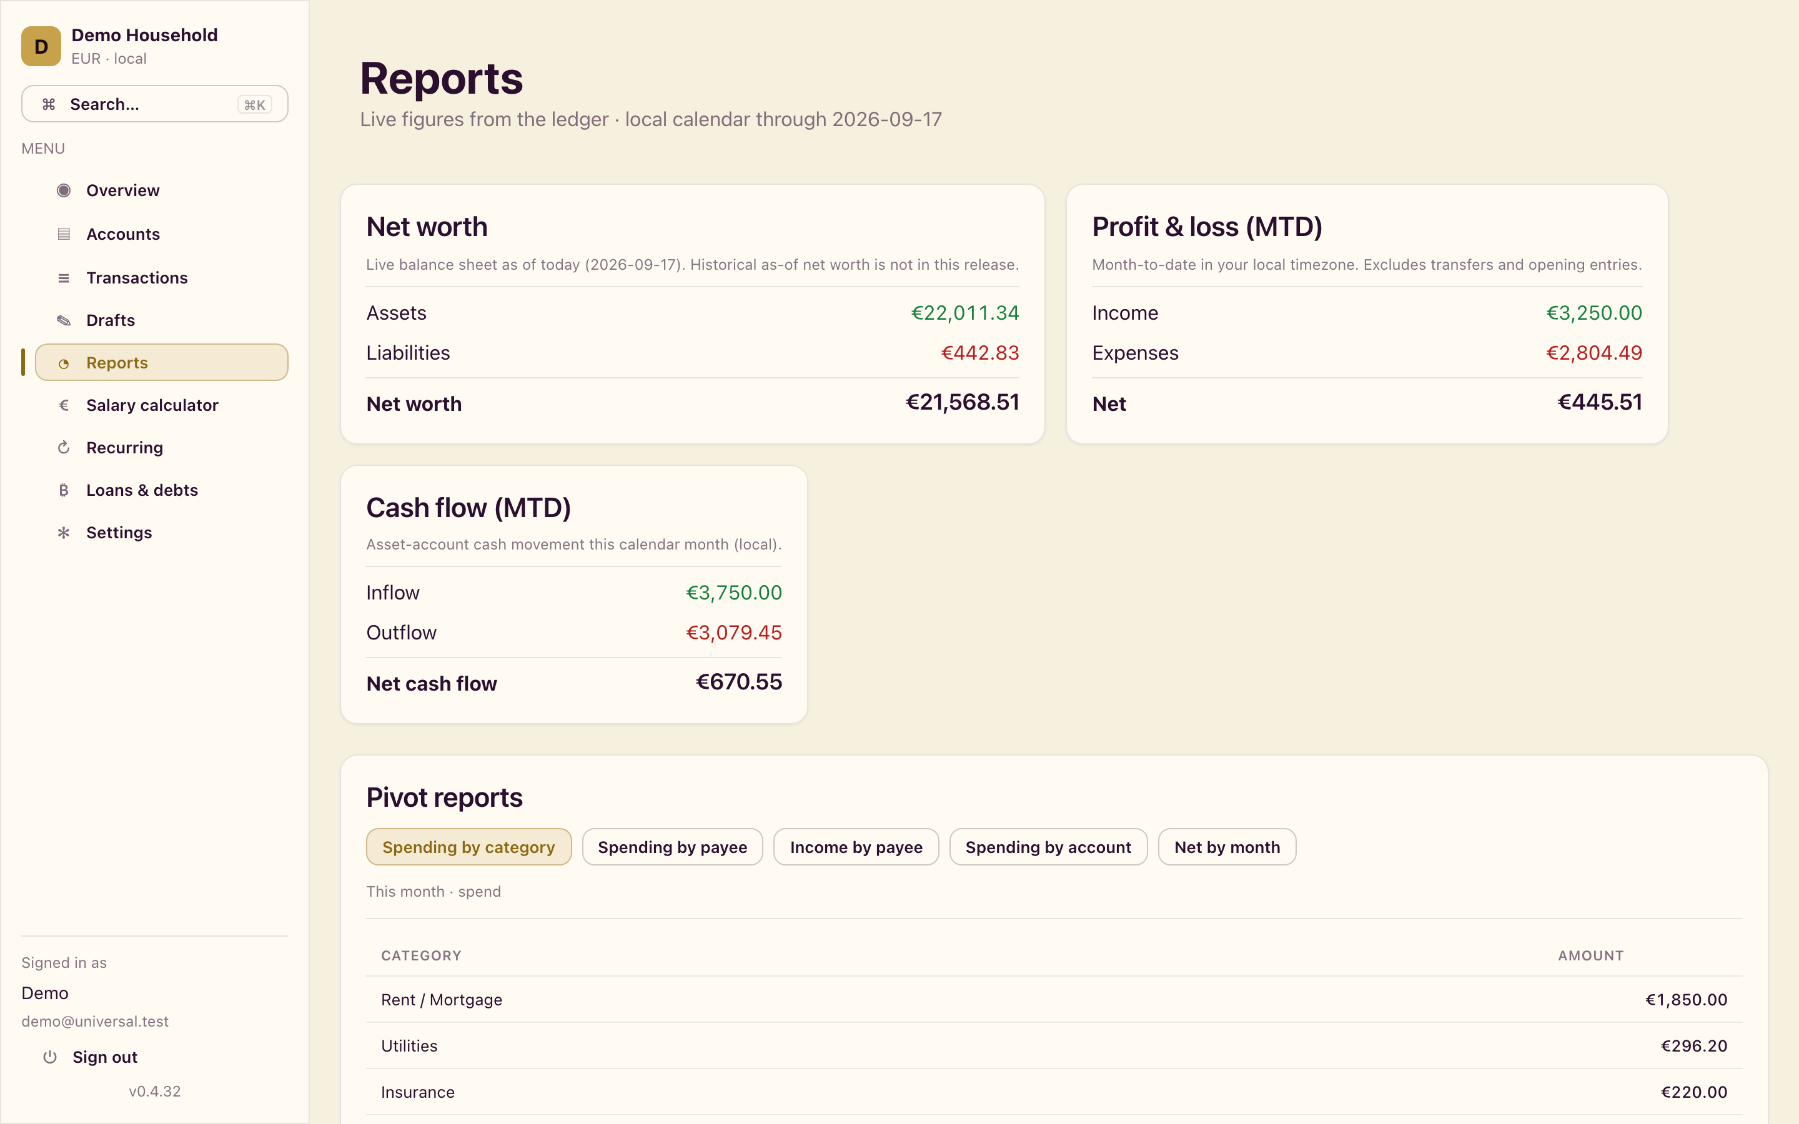
Task: Click the Demo Household avatar icon
Action: [41, 46]
